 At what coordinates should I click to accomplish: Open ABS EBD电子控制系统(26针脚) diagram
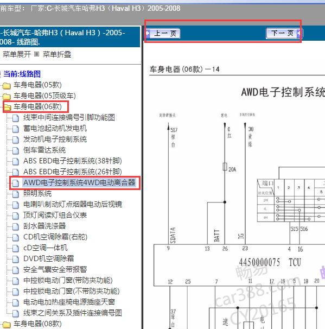click(x=73, y=172)
